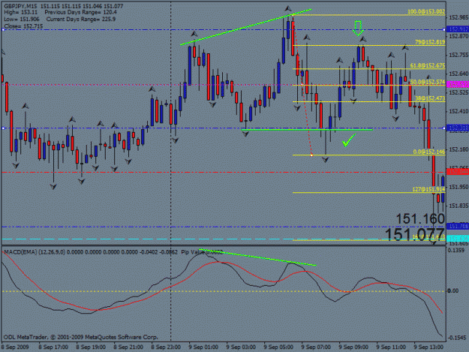Click the 100.0@153.002 Fibonacci label

[426, 12]
